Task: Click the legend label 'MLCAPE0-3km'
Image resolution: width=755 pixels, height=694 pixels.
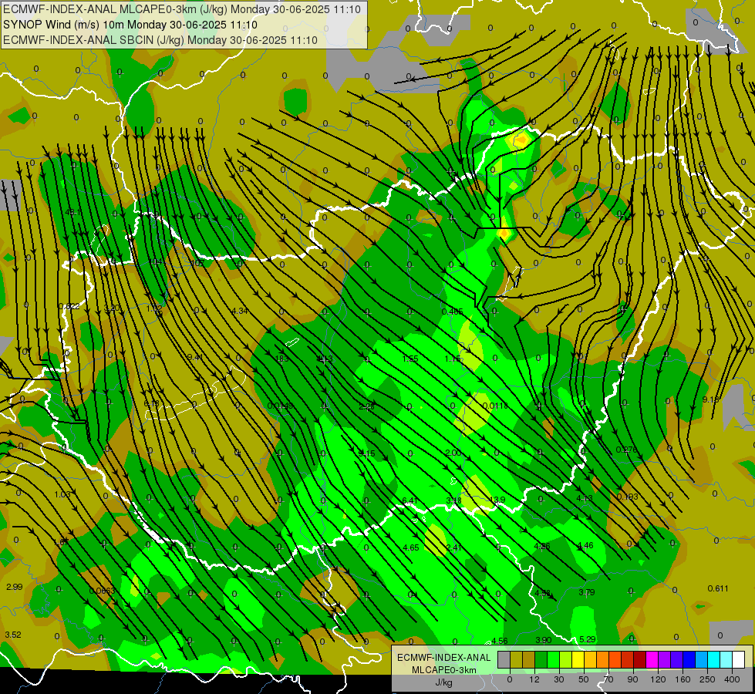Action: (443, 670)
